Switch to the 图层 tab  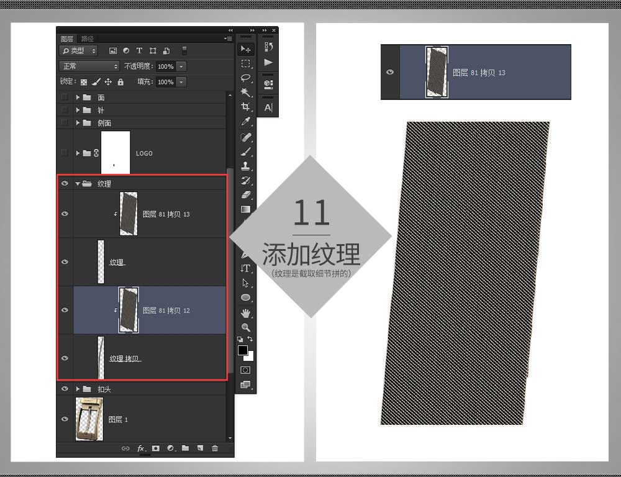66,39
